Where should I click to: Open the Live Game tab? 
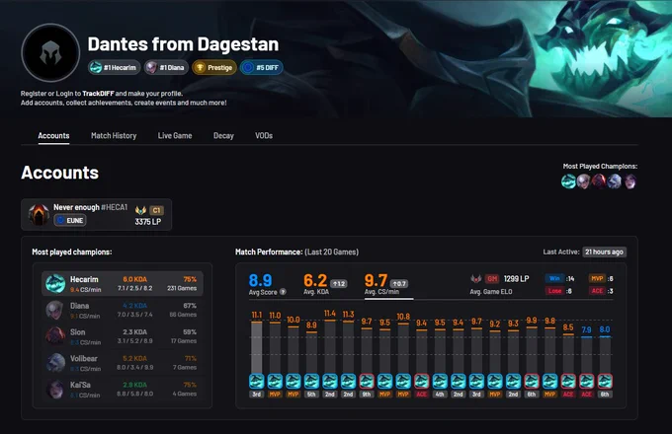[175, 135]
